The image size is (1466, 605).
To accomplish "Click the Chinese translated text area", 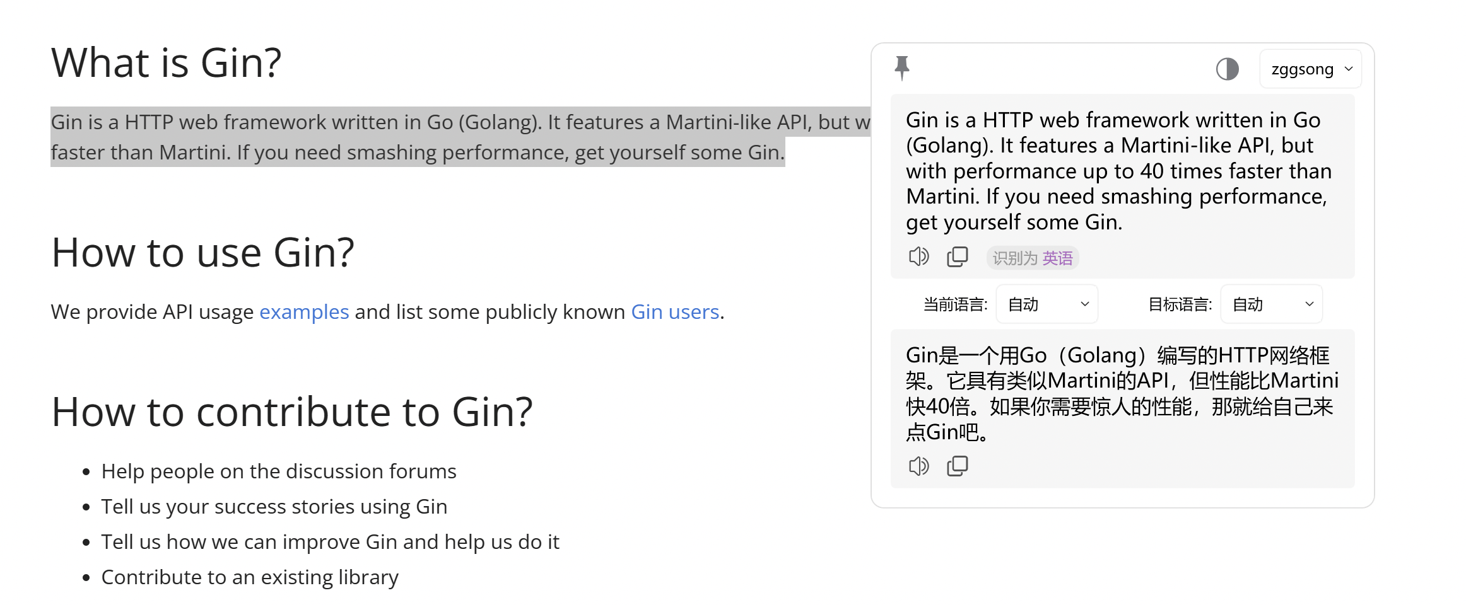I will [x=1122, y=393].
